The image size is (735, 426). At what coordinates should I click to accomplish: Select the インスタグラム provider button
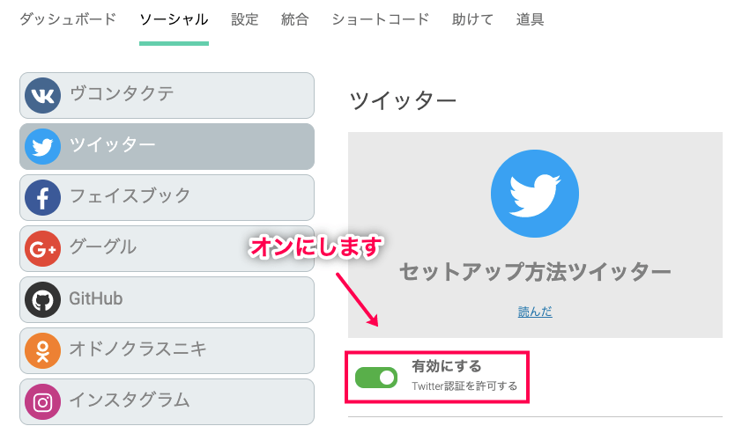tap(167, 401)
